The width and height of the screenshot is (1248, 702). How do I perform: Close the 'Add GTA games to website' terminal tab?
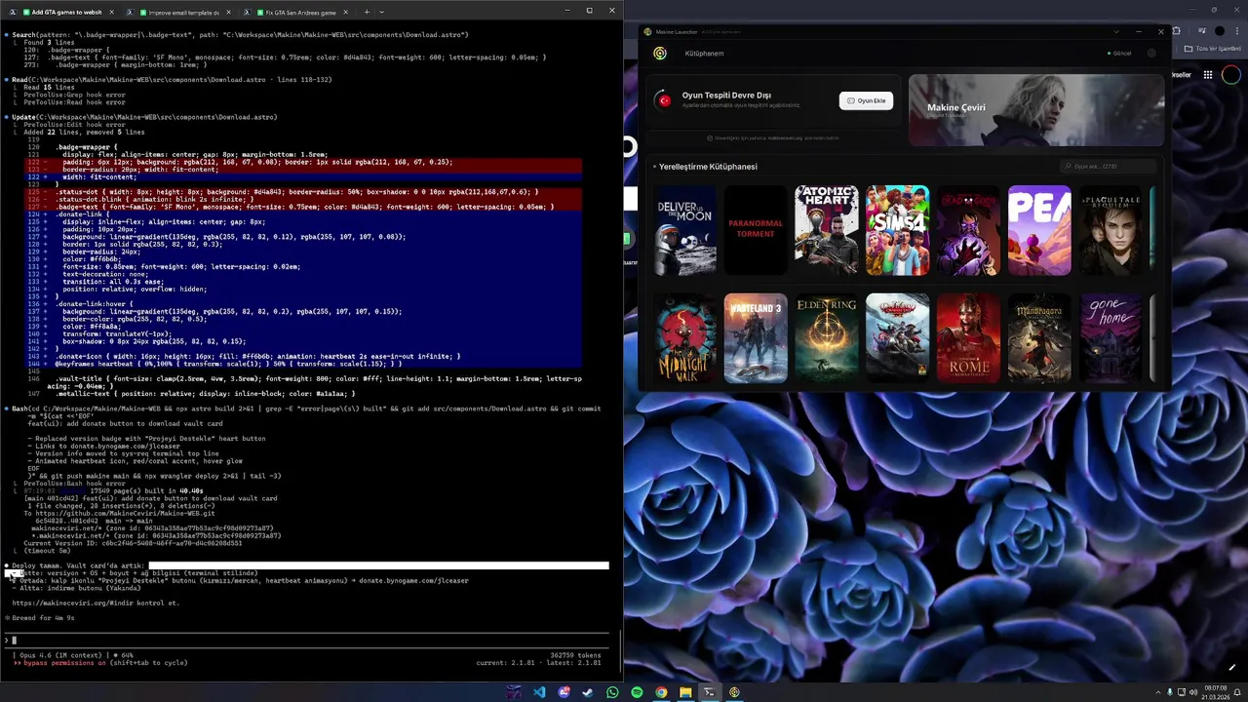tap(111, 13)
